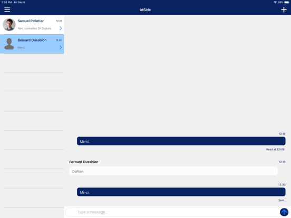Tap the Merci. message sent at 13:30
291x218 pixels.
click(181, 192)
